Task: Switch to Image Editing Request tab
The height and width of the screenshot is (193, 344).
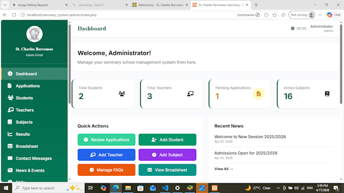Action: 40,5
